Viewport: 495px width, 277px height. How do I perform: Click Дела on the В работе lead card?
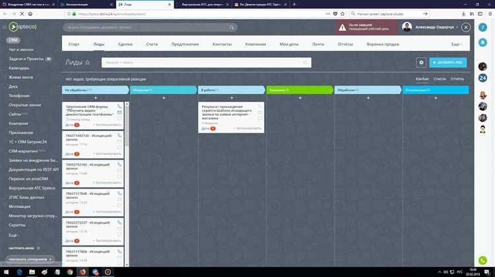pos(205,128)
